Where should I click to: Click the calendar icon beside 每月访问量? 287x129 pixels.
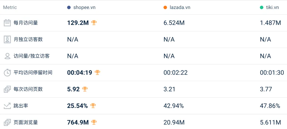coord(7,23)
